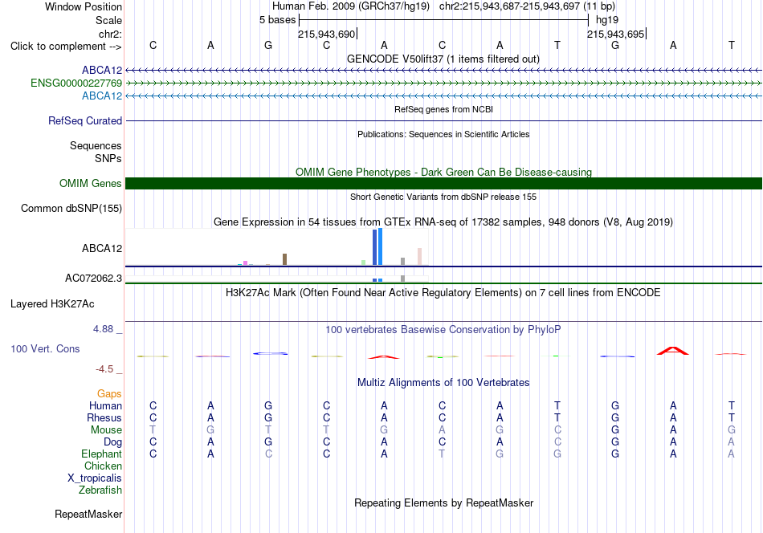763x533 pixels.
Task: Click the pink bar in ABCA12 expression chart
Action: coord(419,257)
